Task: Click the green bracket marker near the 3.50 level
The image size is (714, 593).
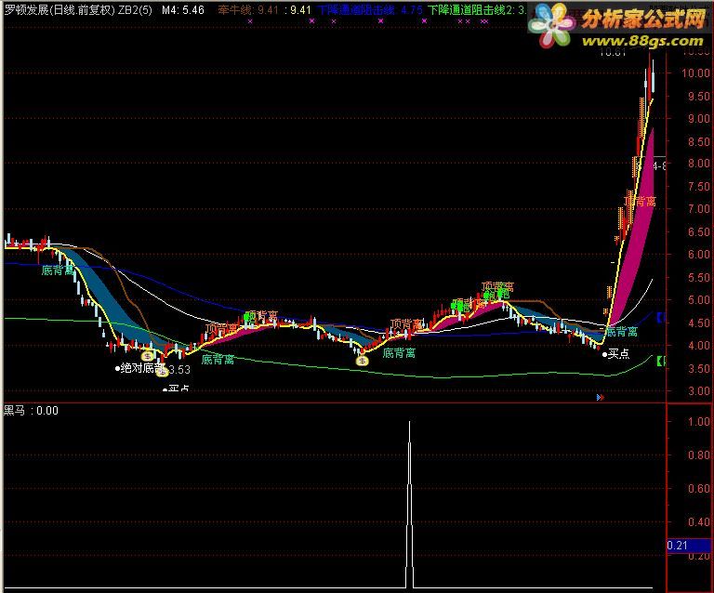Action: [x=661, y=362]
